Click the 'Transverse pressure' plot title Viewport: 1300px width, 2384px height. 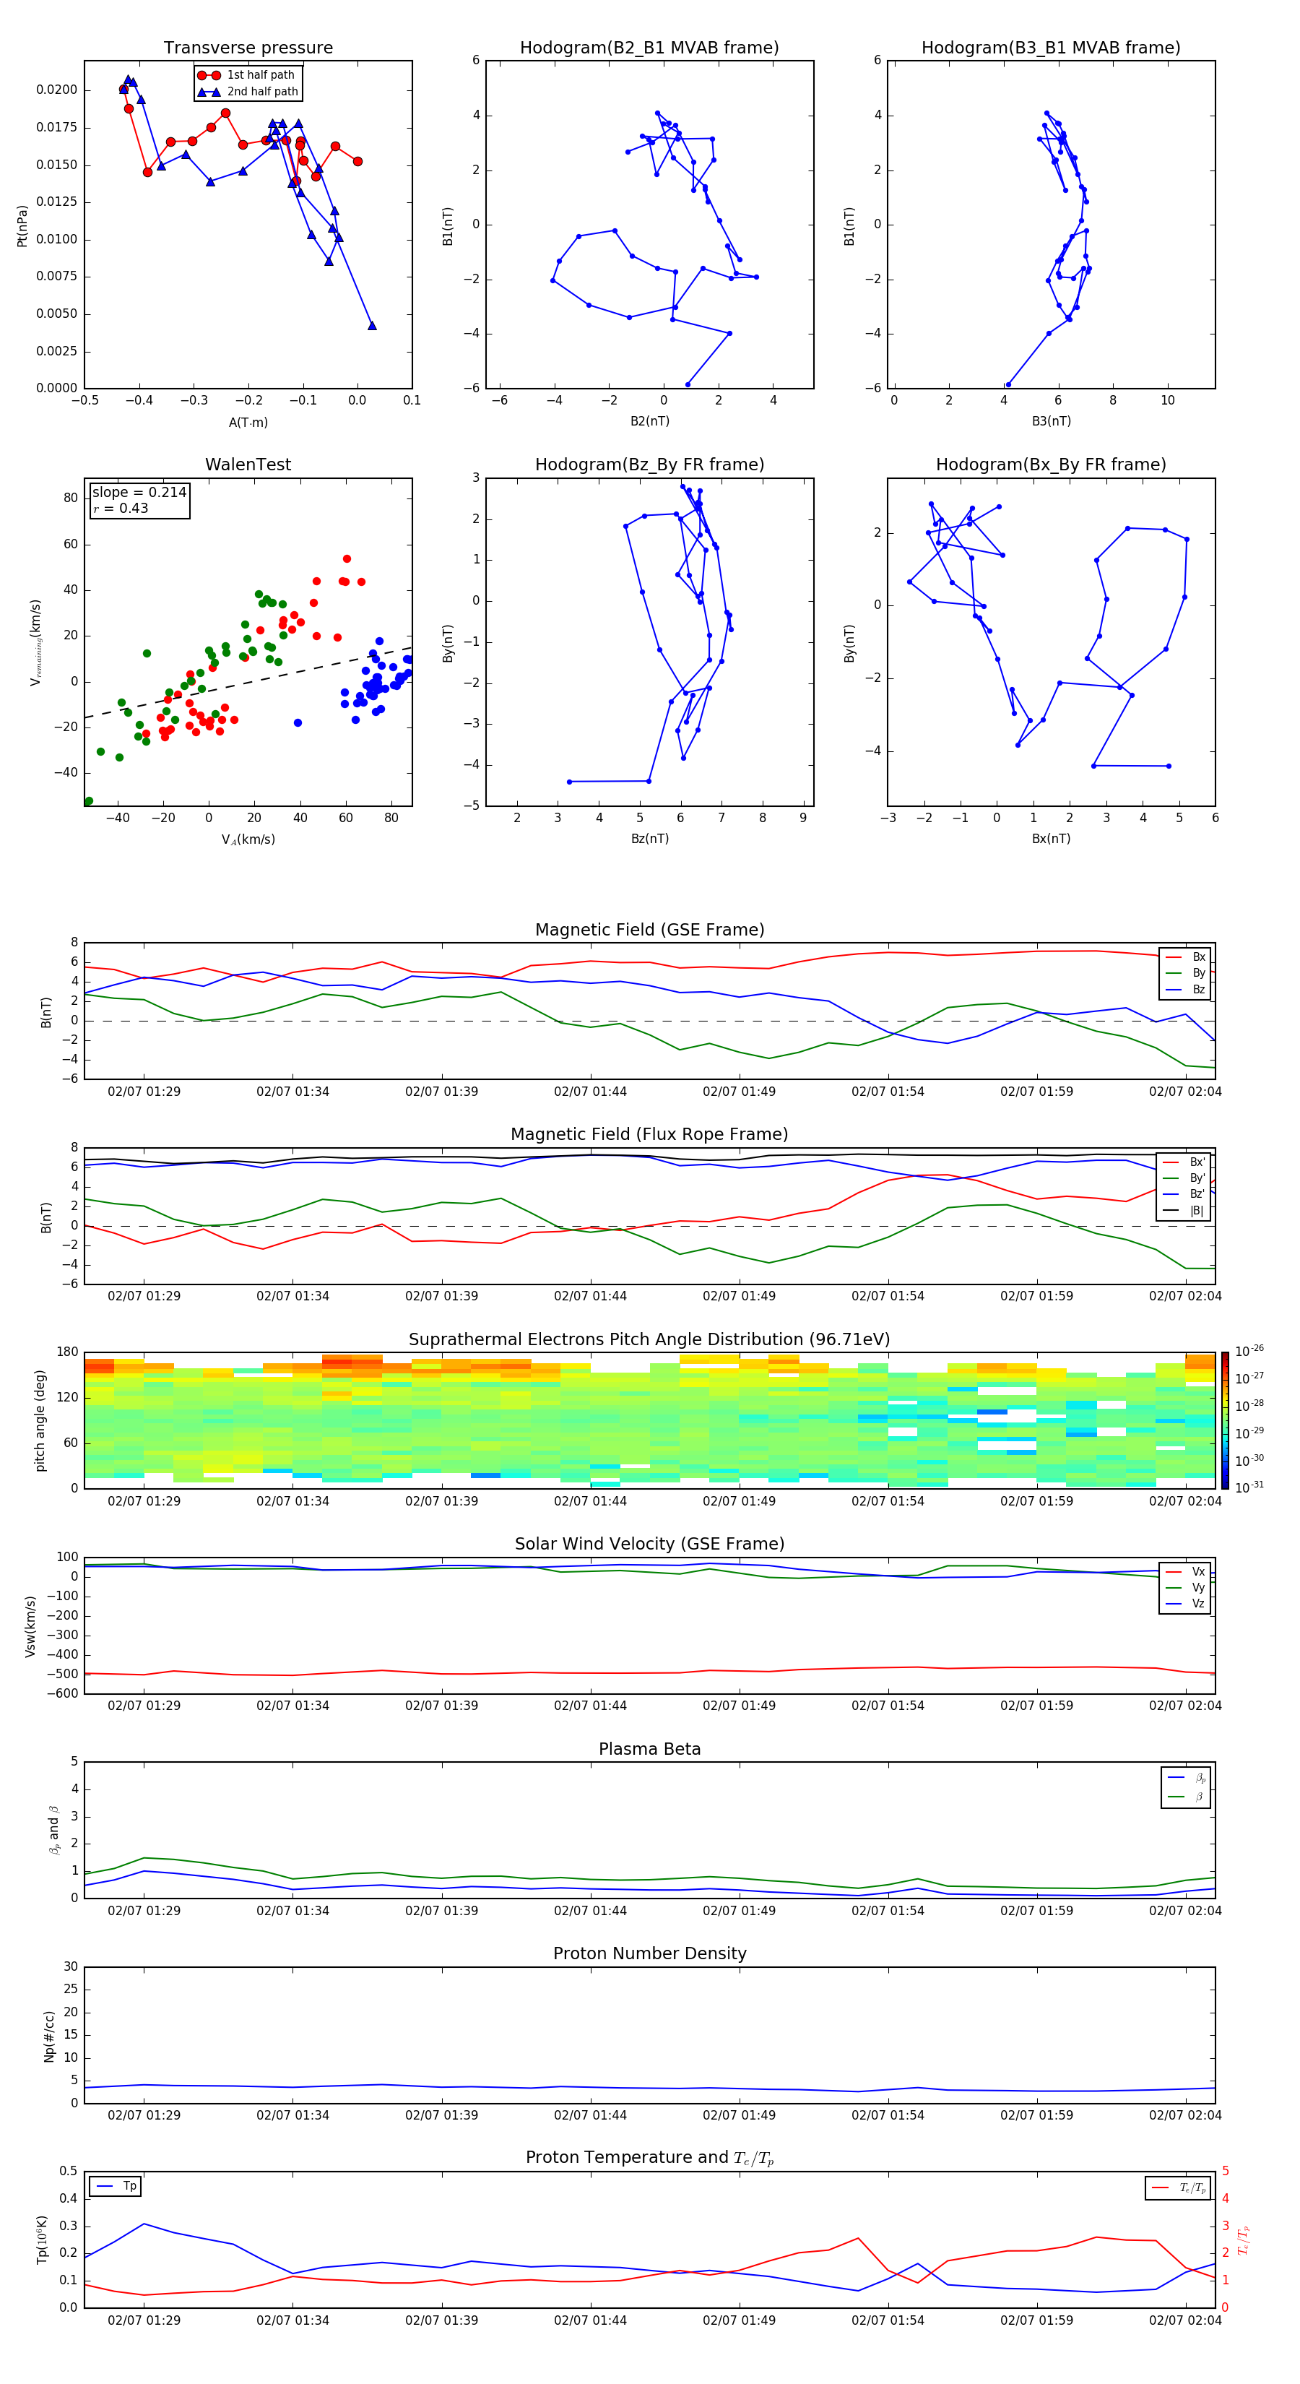coord(248,47)
